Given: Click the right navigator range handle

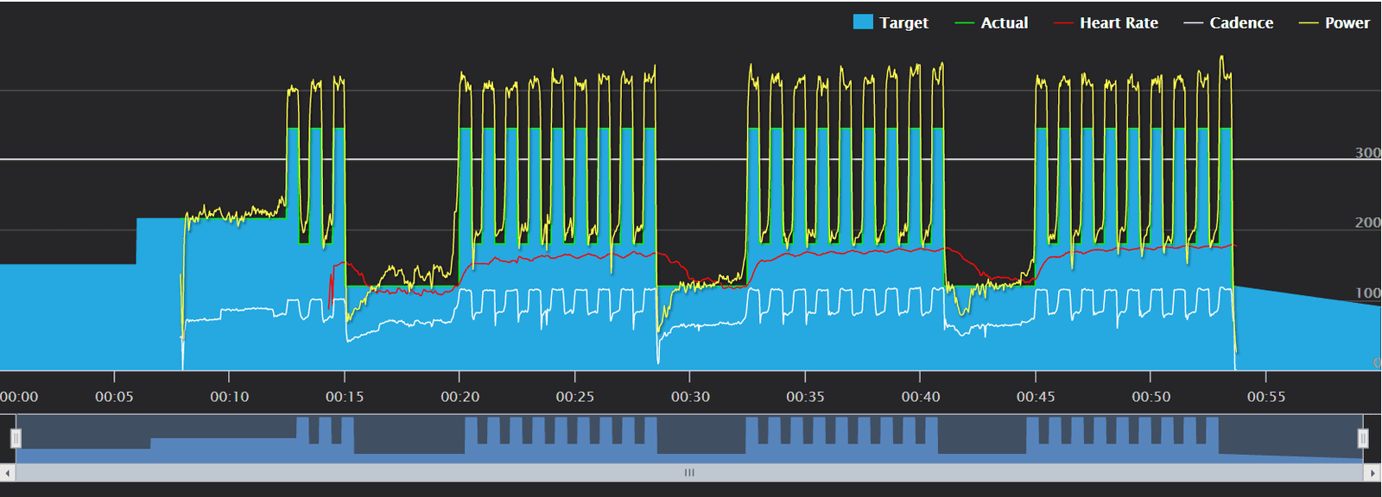Looking at the screenshot, I should click(x=1363, y=438).
